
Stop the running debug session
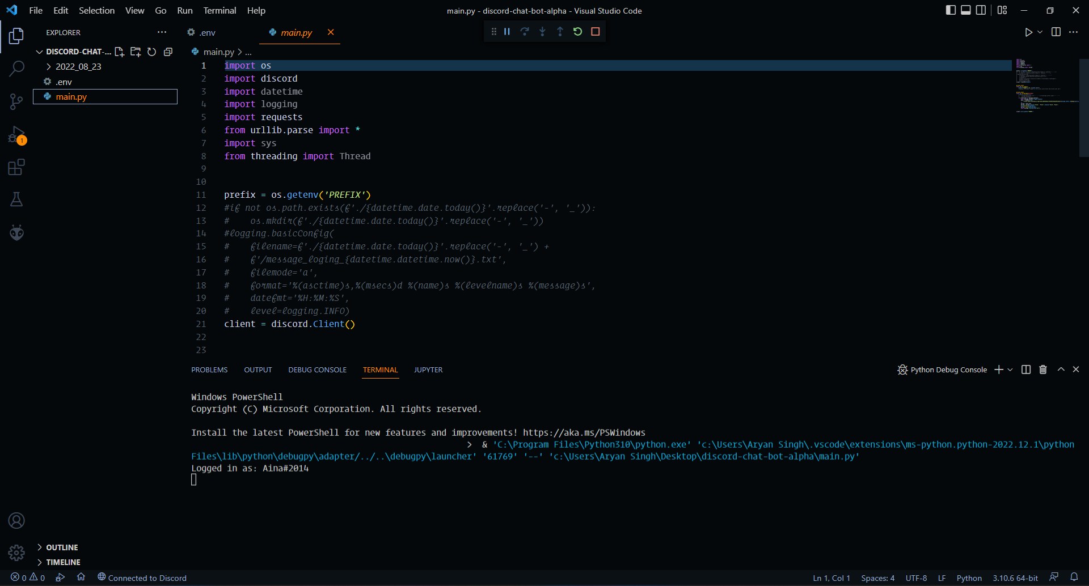coord(595,32)
